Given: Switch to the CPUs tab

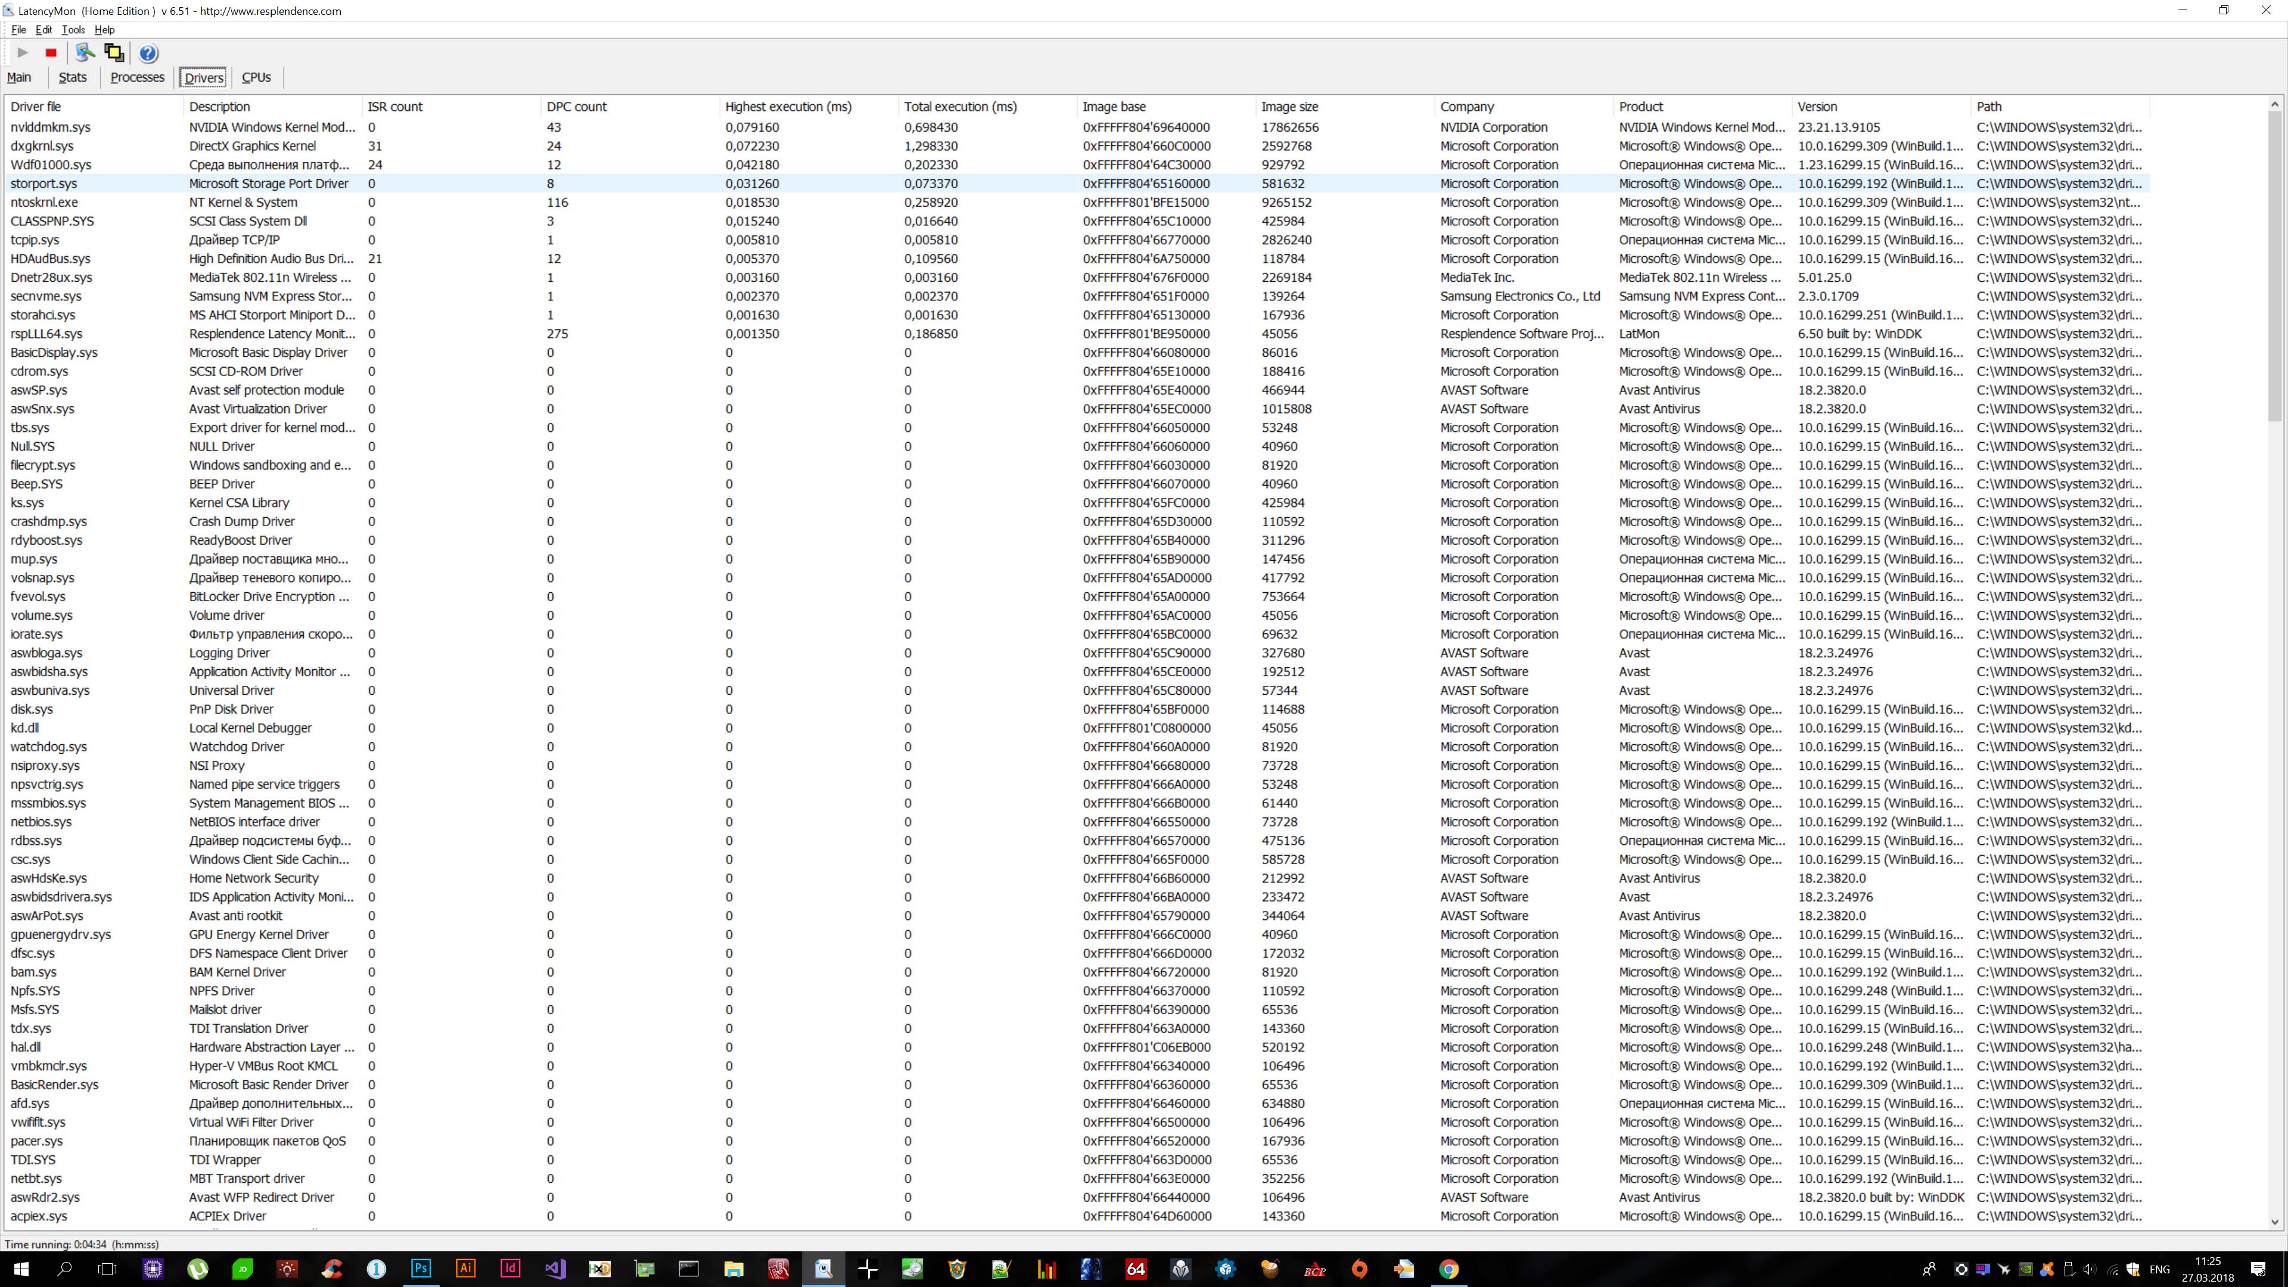Looking at the screenshot, I should [x=256, y=77].
